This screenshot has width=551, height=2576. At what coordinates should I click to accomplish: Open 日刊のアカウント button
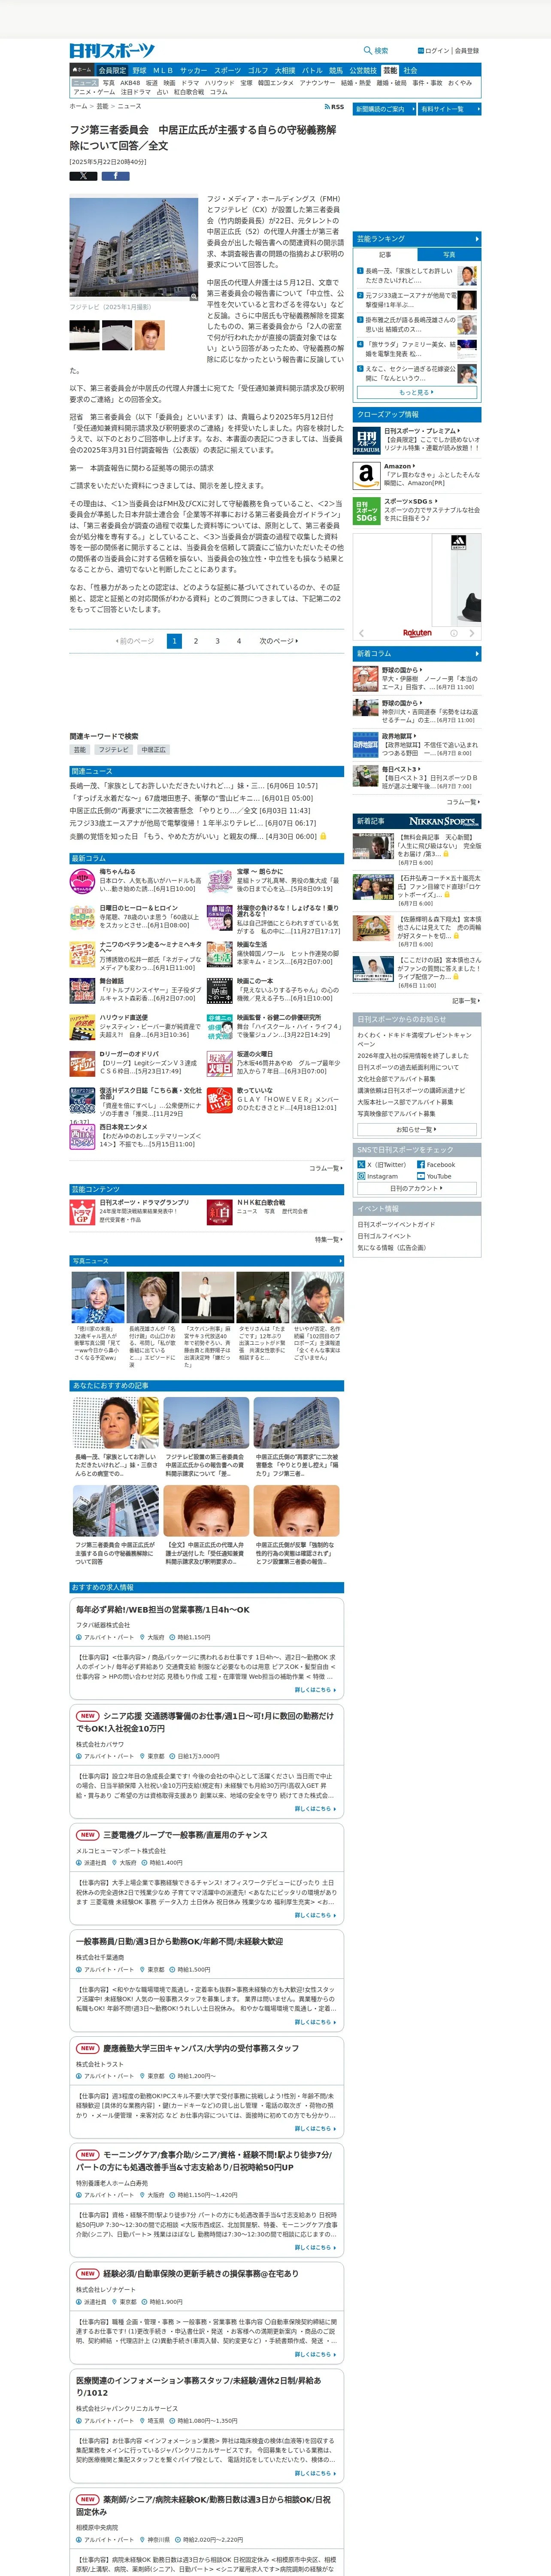pos(417,1188)
